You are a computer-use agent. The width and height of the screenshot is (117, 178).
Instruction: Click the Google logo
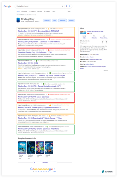pyautogui.click(x=7, y=6)
